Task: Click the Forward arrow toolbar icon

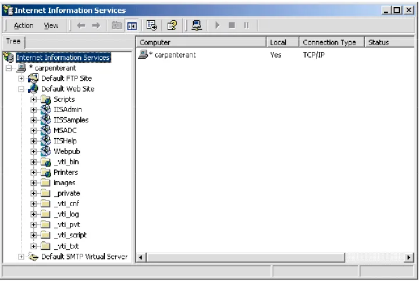Action: click(x=96, y=26)
